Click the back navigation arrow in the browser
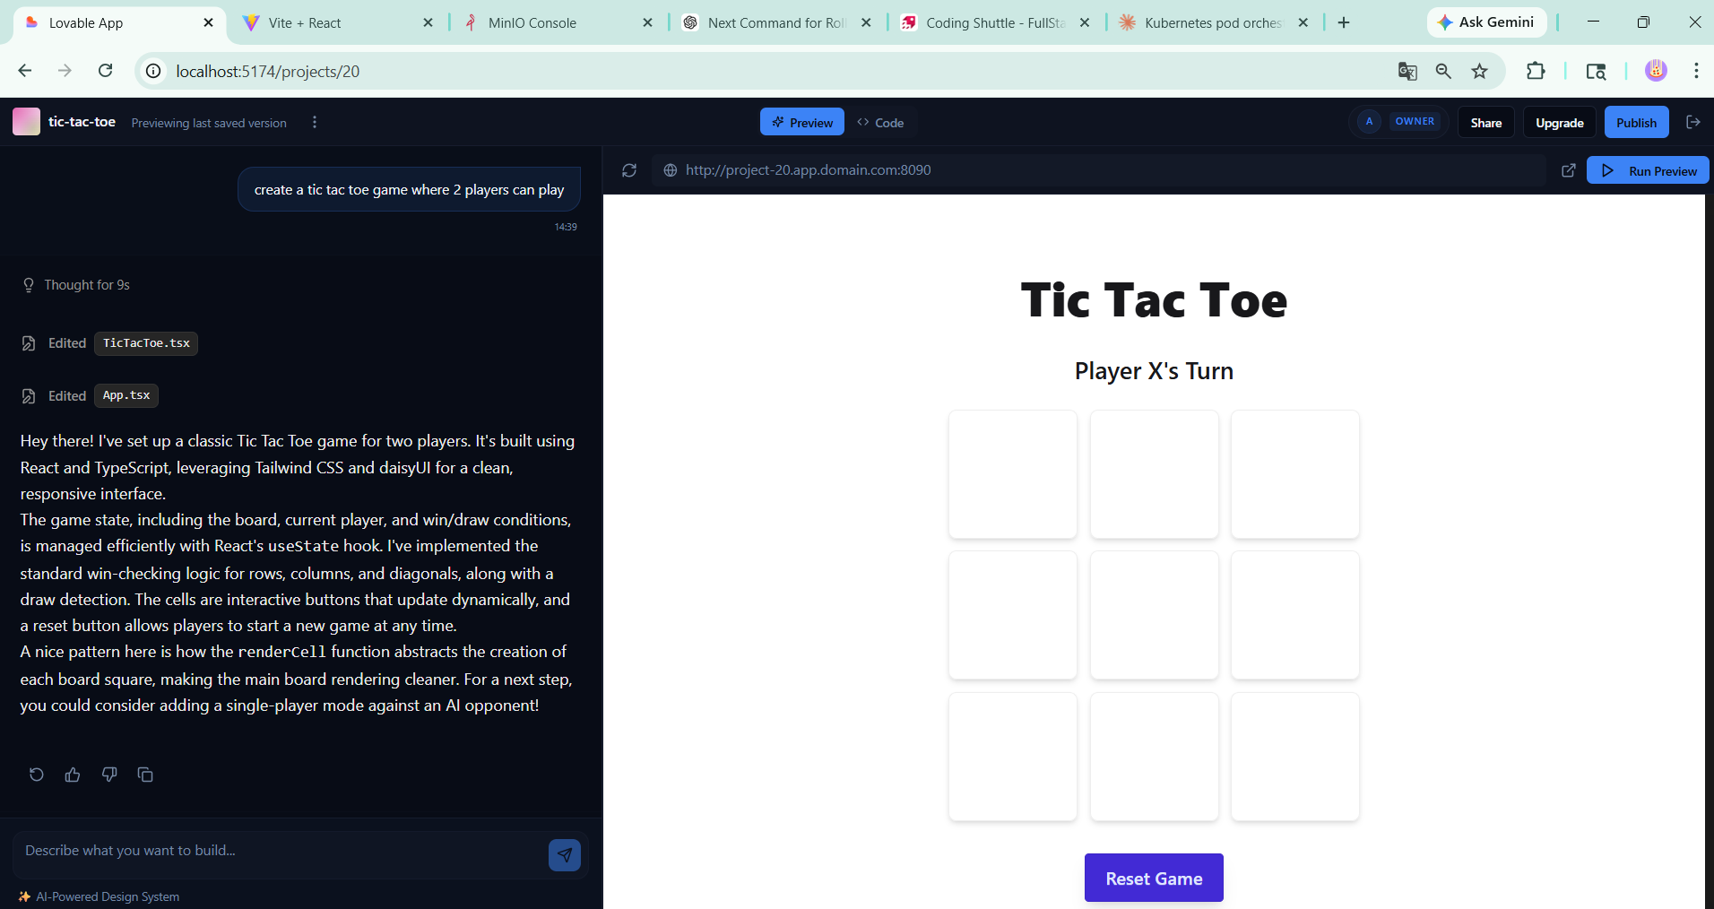 [x=25, y=71]
